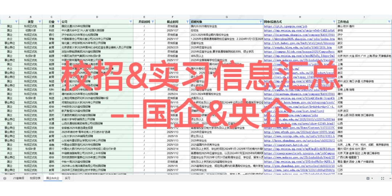
Task: Select cell 湖北第二师范学院2025年专项公开招聘
Action: point(97,43)
